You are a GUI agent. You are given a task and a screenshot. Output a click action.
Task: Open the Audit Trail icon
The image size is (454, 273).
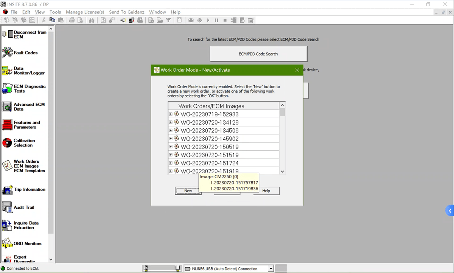point(7,207)
